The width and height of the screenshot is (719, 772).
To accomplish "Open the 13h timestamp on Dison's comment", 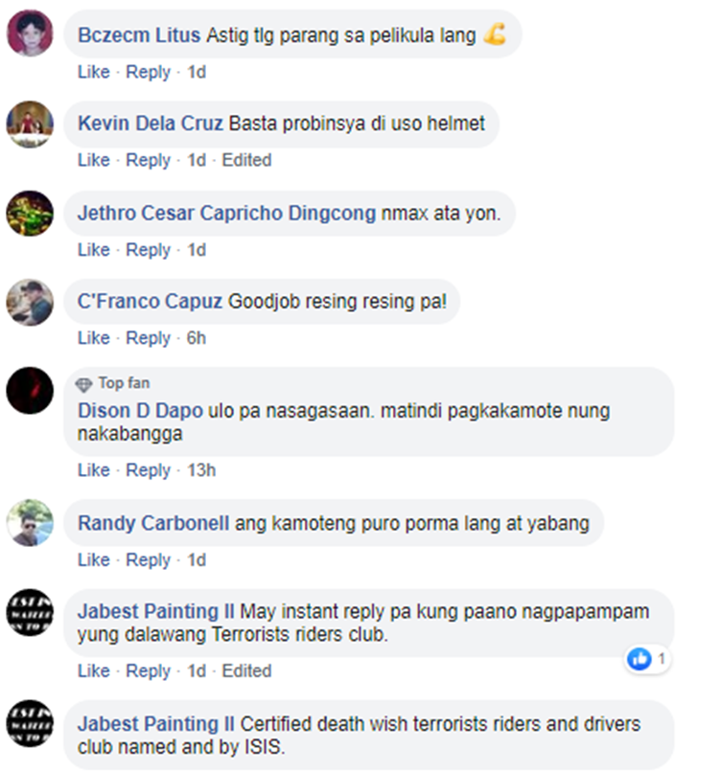I will click(x=201, y=469).
